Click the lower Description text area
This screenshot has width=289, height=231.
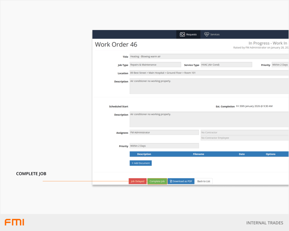(209, 119)
